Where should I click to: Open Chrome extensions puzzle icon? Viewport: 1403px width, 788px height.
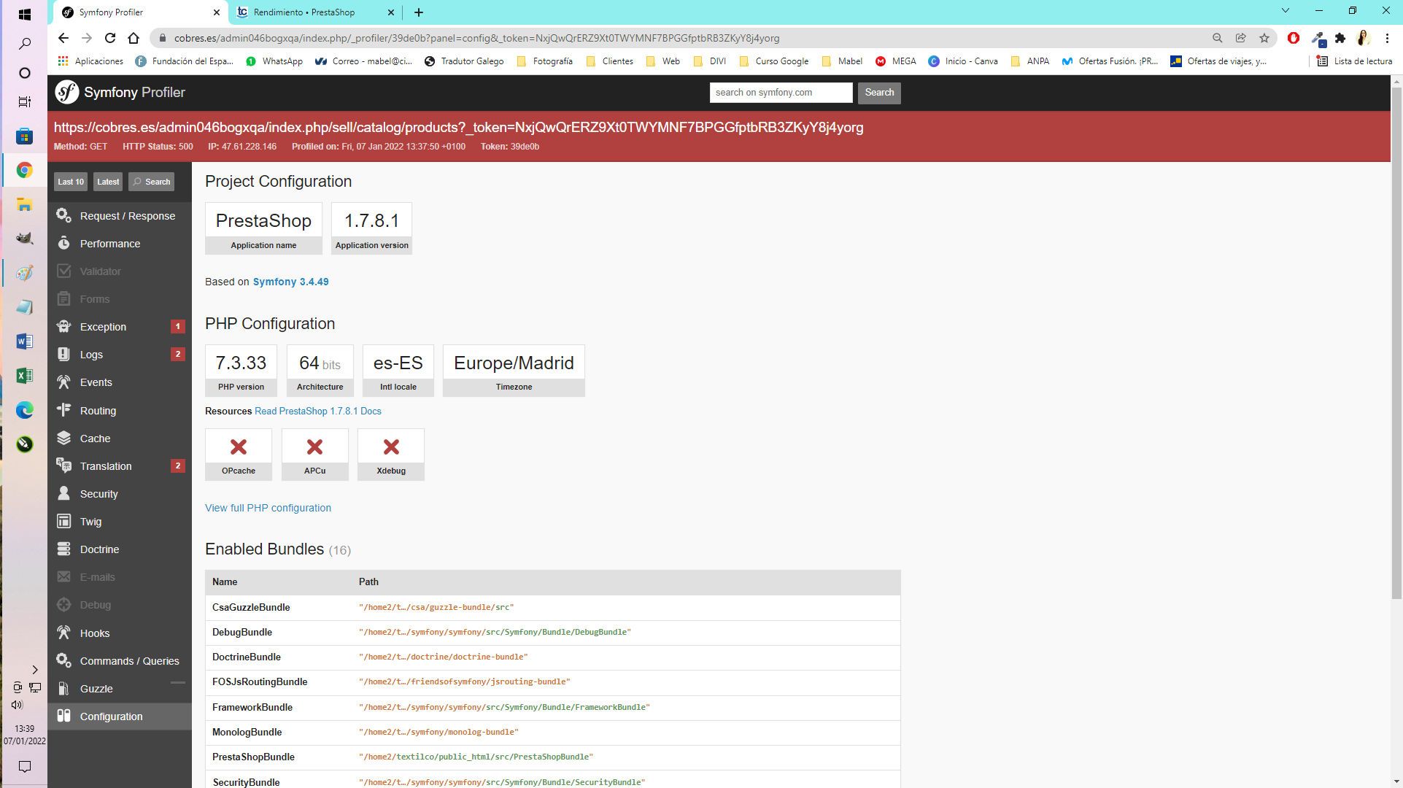pyautogui.click(x=1340, y=38)
